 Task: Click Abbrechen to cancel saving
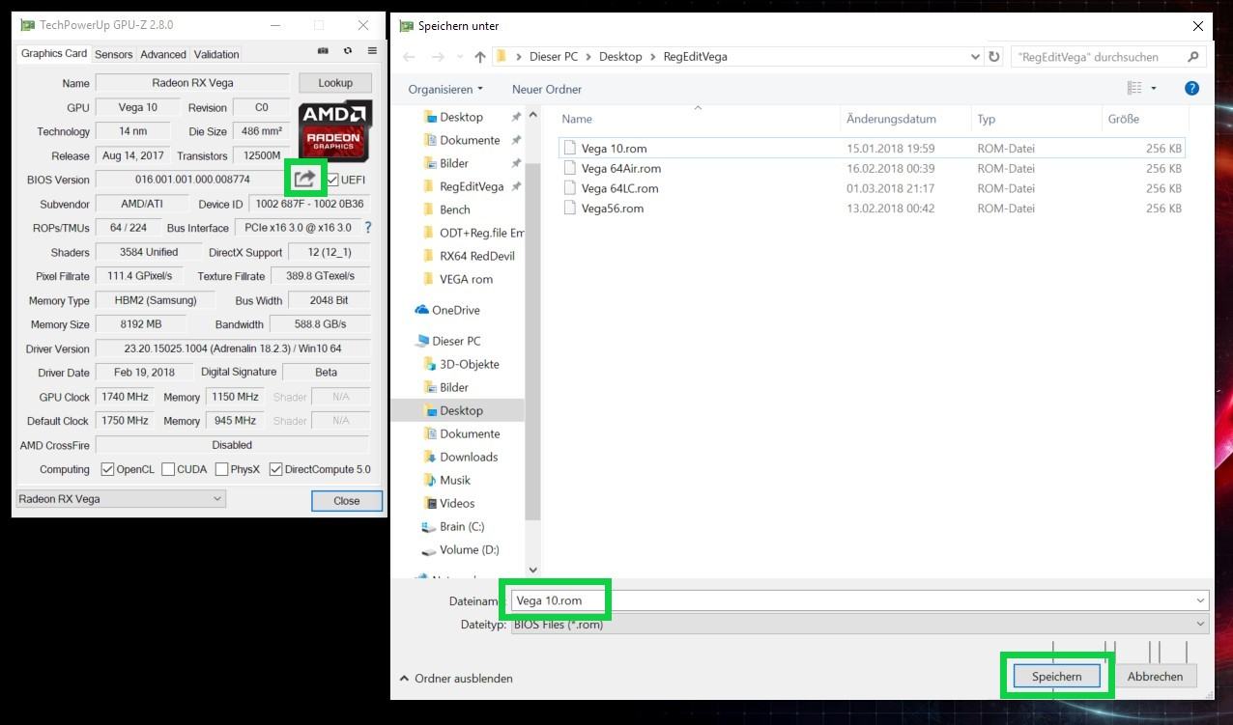click(x=1155, y=677)
